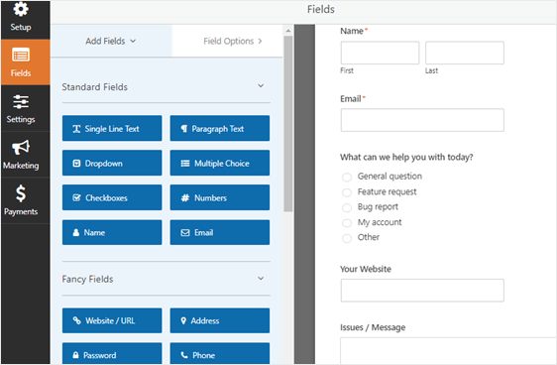Add a Phone field

pyautogui.click(x=220, y=353)
